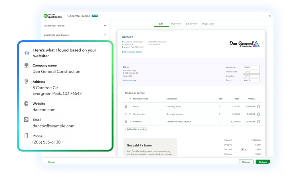Click the outlined Default button
The height and width of the screenshot is (175, 292).
coord(246,162)
